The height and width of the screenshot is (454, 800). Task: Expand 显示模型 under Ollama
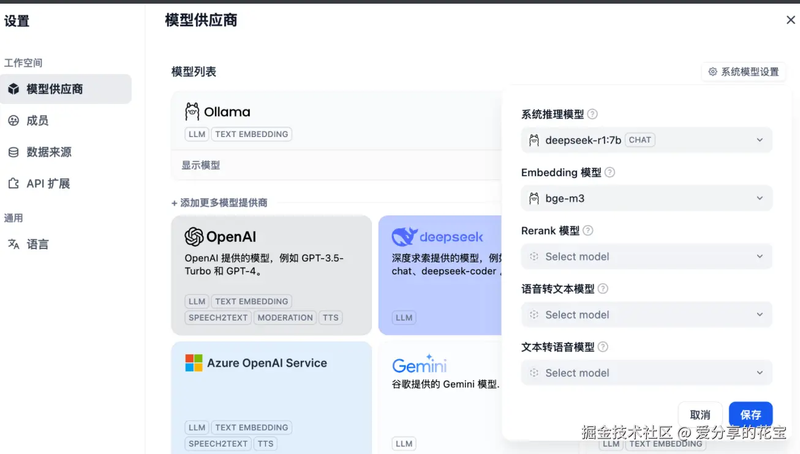(x=200, y=165)
